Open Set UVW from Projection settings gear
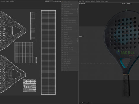139x104 pixels. tap(77, 9)
